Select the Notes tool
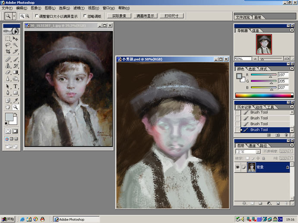Image resolution: width=298 pixels, height=223 pixels. (8, 101)
